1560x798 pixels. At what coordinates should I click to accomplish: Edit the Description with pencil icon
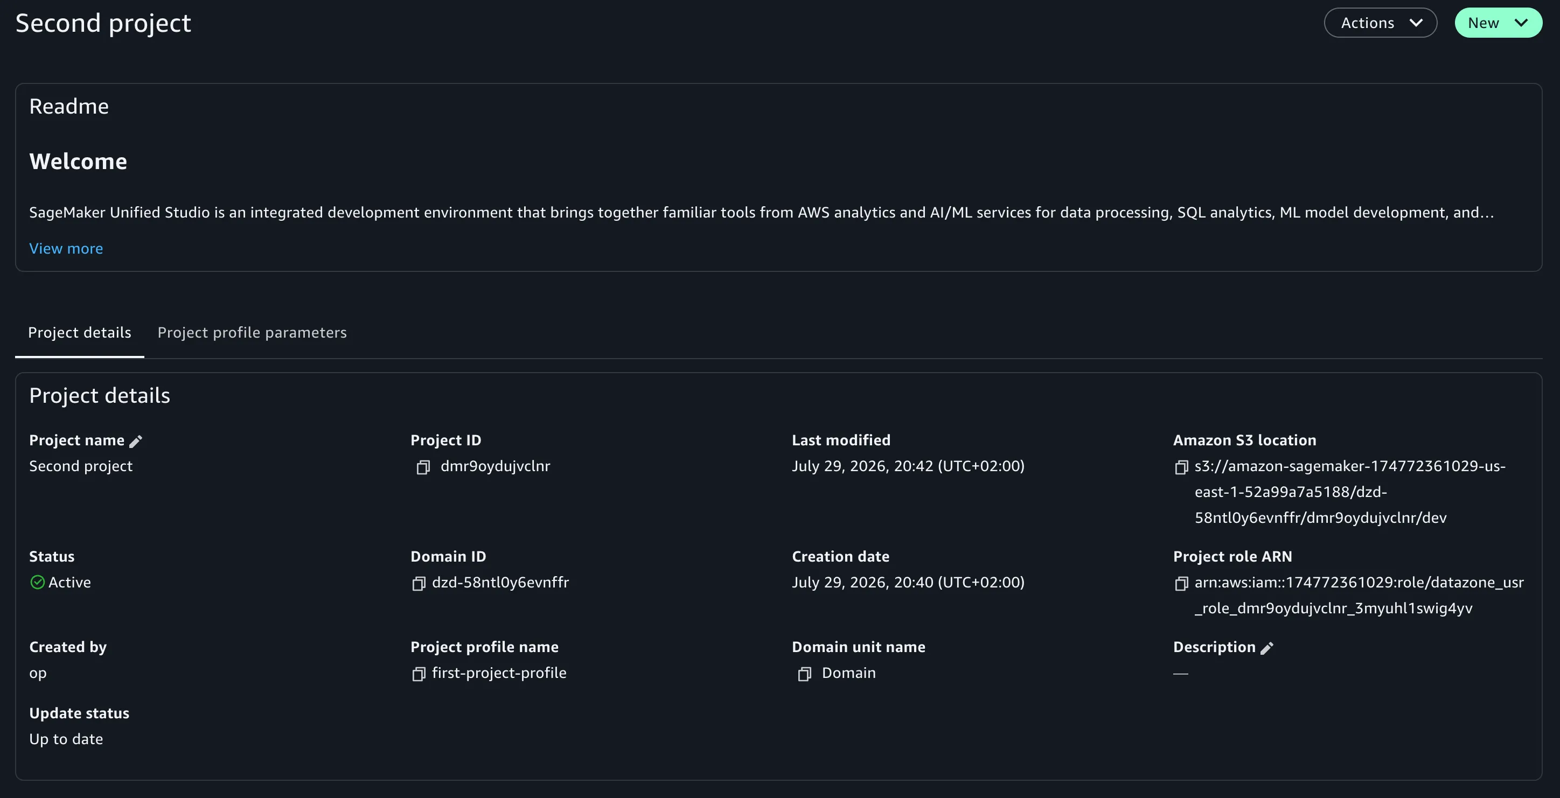1267,648
